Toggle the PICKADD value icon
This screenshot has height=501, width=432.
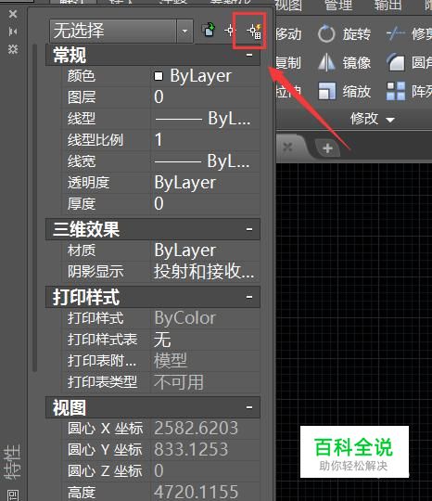(210, 30)
